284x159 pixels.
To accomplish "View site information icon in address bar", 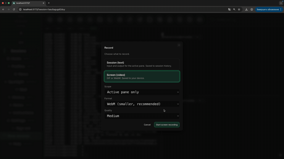I will coord(20,9).
